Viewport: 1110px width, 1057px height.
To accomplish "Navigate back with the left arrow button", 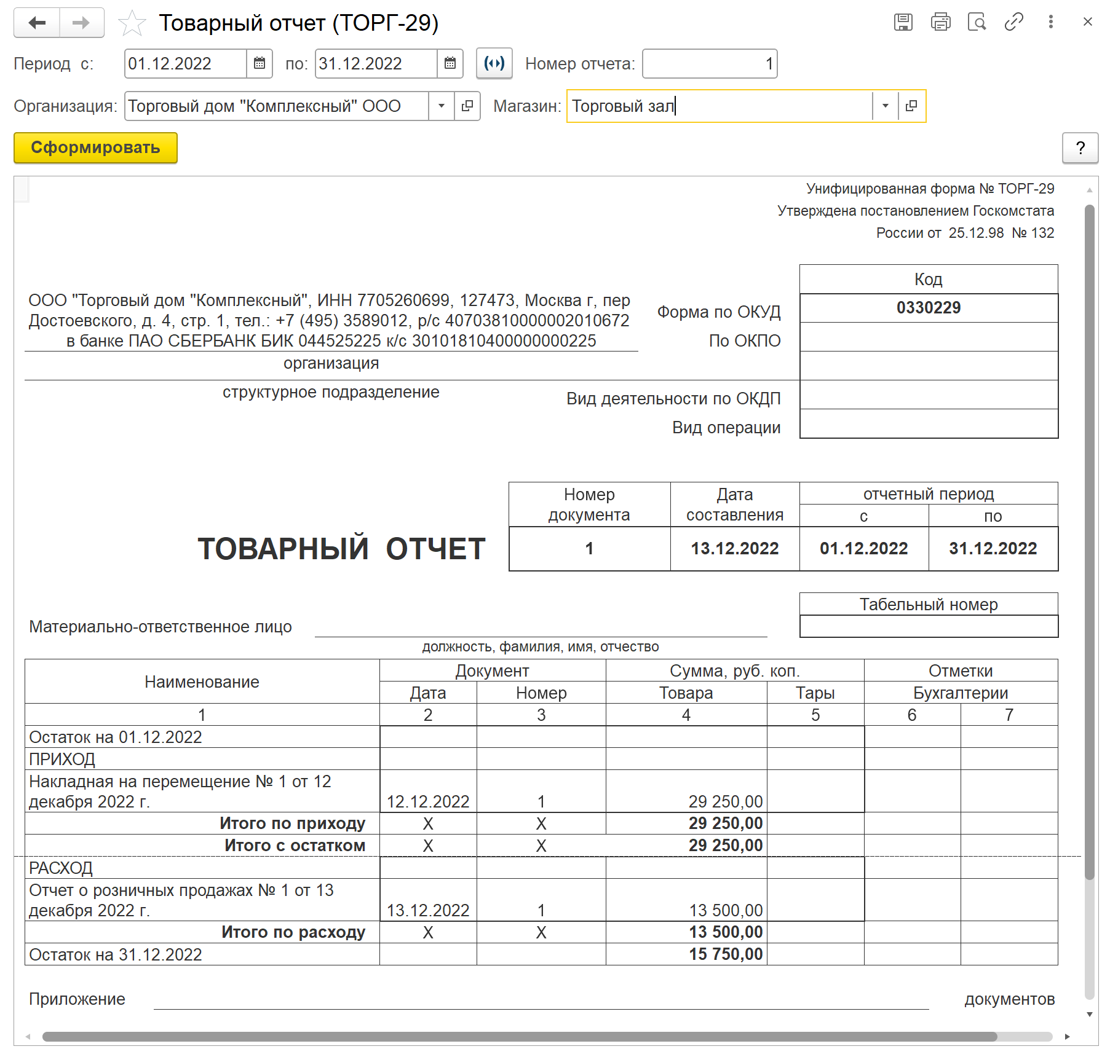I will pos(37,23).
